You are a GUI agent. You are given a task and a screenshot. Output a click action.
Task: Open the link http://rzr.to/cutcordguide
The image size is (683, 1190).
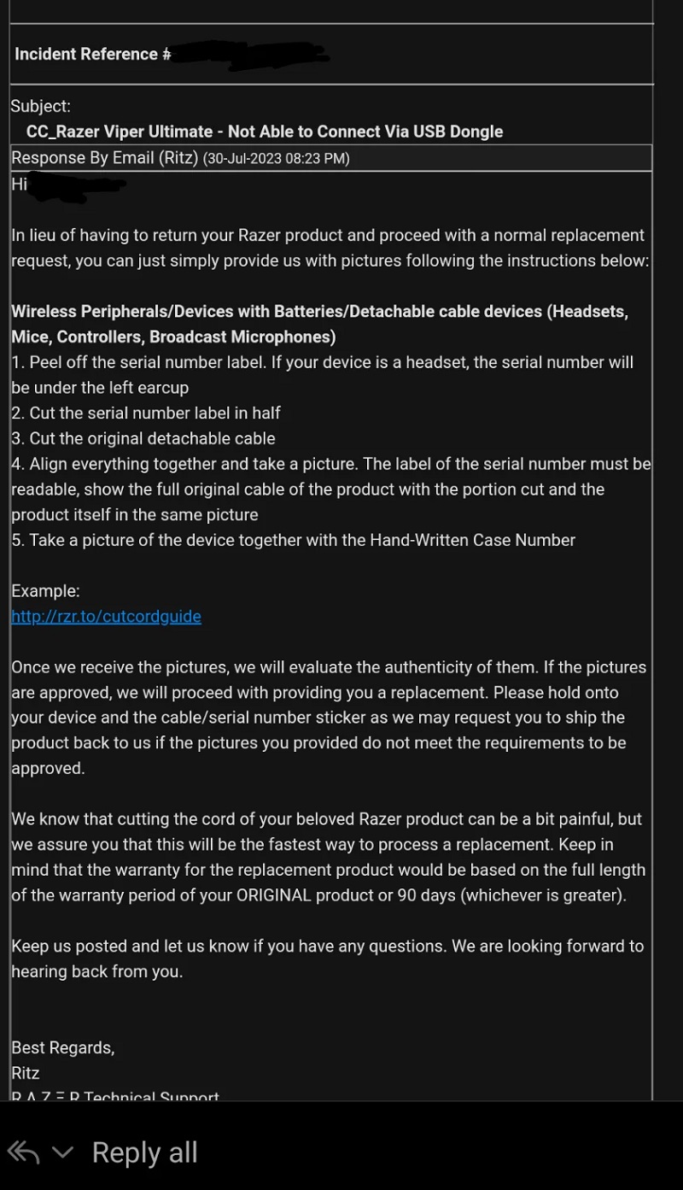point(106,616)
